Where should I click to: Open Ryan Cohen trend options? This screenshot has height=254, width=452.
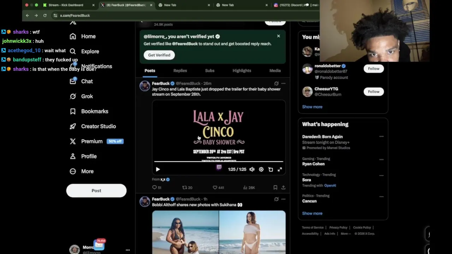coord(381,159)
